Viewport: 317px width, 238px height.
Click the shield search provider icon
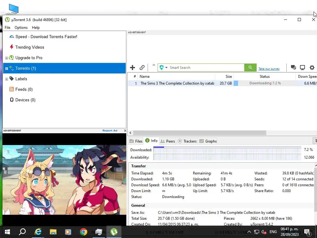click(x=162, y=68)
